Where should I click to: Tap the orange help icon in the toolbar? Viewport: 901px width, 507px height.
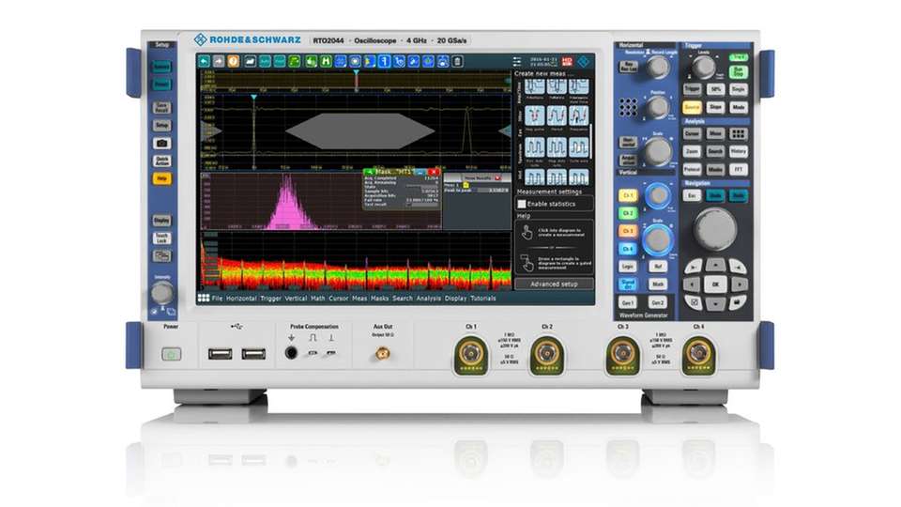click(234, 62)
